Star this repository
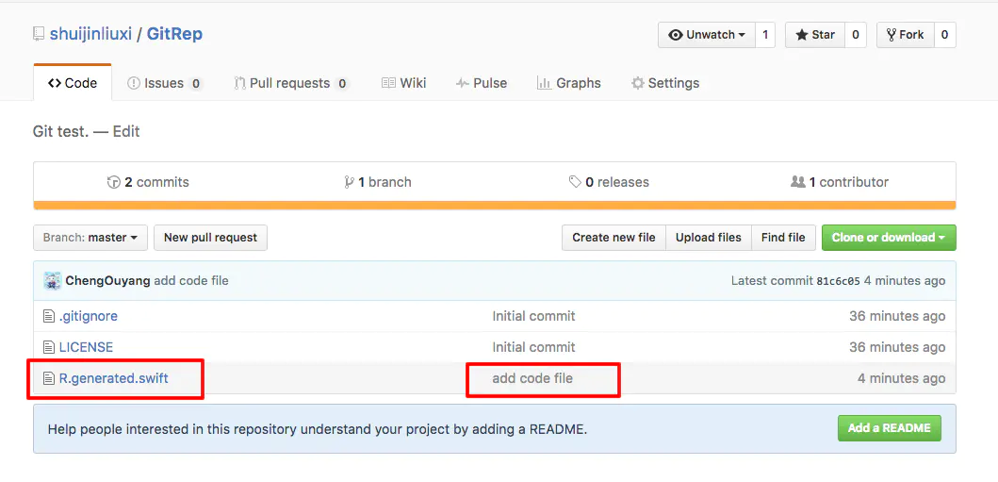This screenshot has width=998, height=482. (814, 35)
